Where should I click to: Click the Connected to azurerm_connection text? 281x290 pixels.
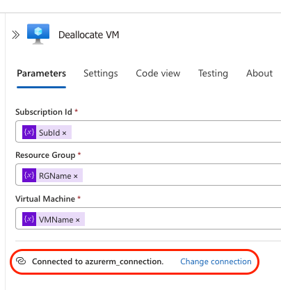point(97,261)
